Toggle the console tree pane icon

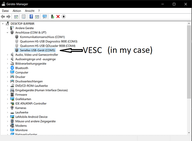pos(16,17)
